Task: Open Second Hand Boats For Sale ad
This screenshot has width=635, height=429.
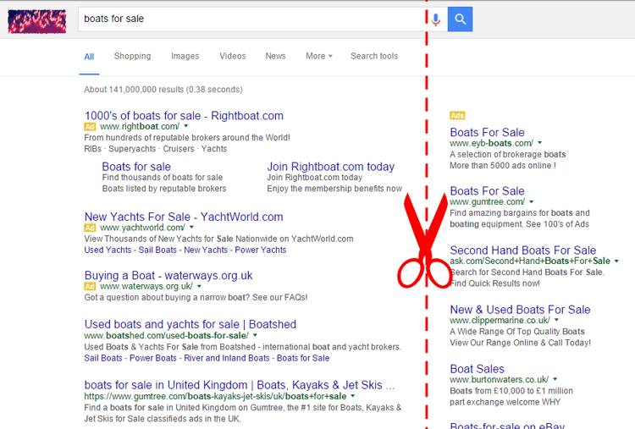Action: coord(523,250)
